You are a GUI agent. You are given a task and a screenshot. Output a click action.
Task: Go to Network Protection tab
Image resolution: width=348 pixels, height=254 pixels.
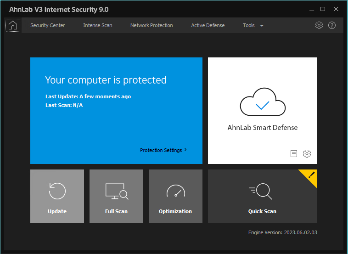point(152,25)
